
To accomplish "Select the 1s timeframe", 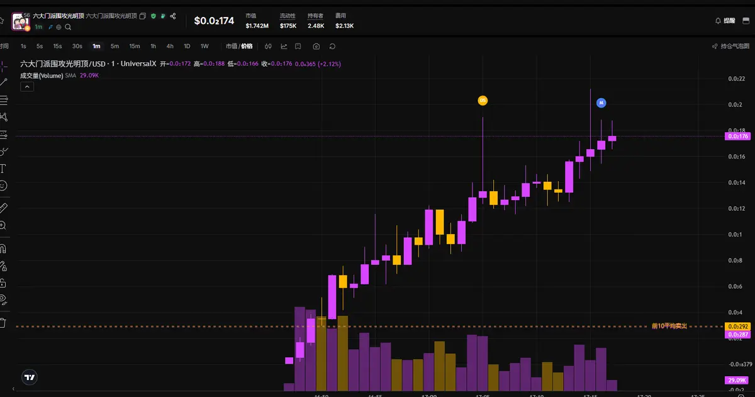I will coord(23,46).
